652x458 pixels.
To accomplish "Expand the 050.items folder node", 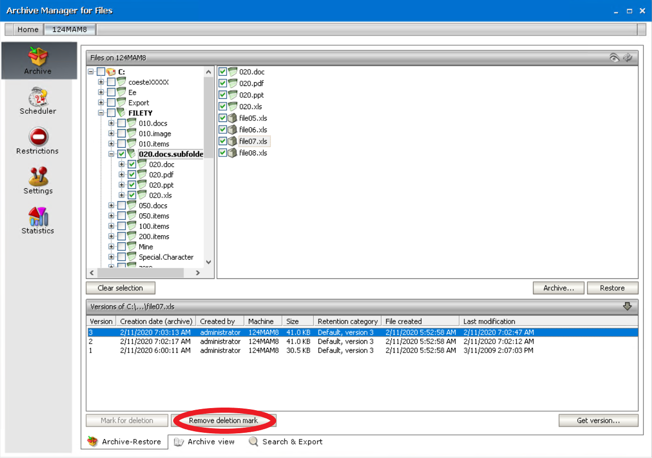I will tap(111, 216).
